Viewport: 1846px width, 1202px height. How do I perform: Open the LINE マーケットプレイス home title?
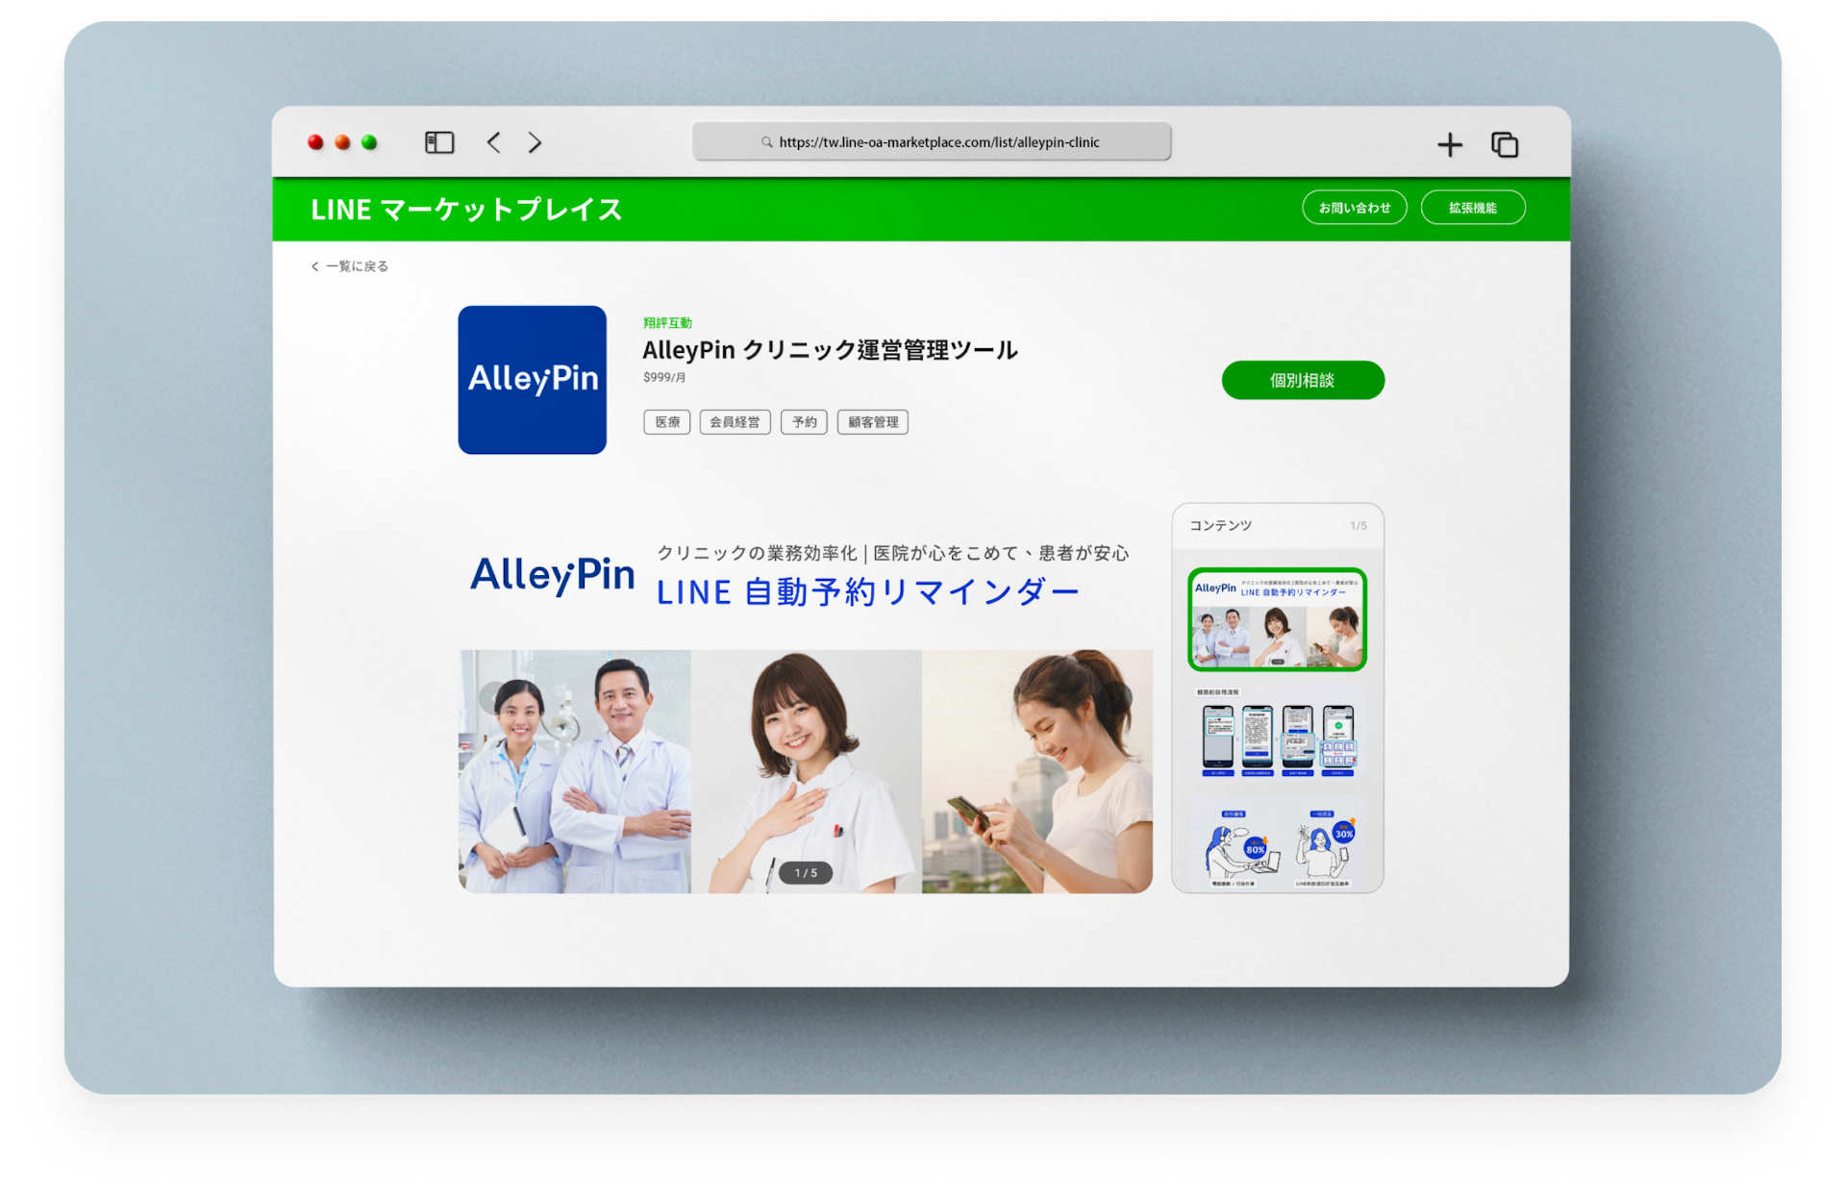[466, 209]
